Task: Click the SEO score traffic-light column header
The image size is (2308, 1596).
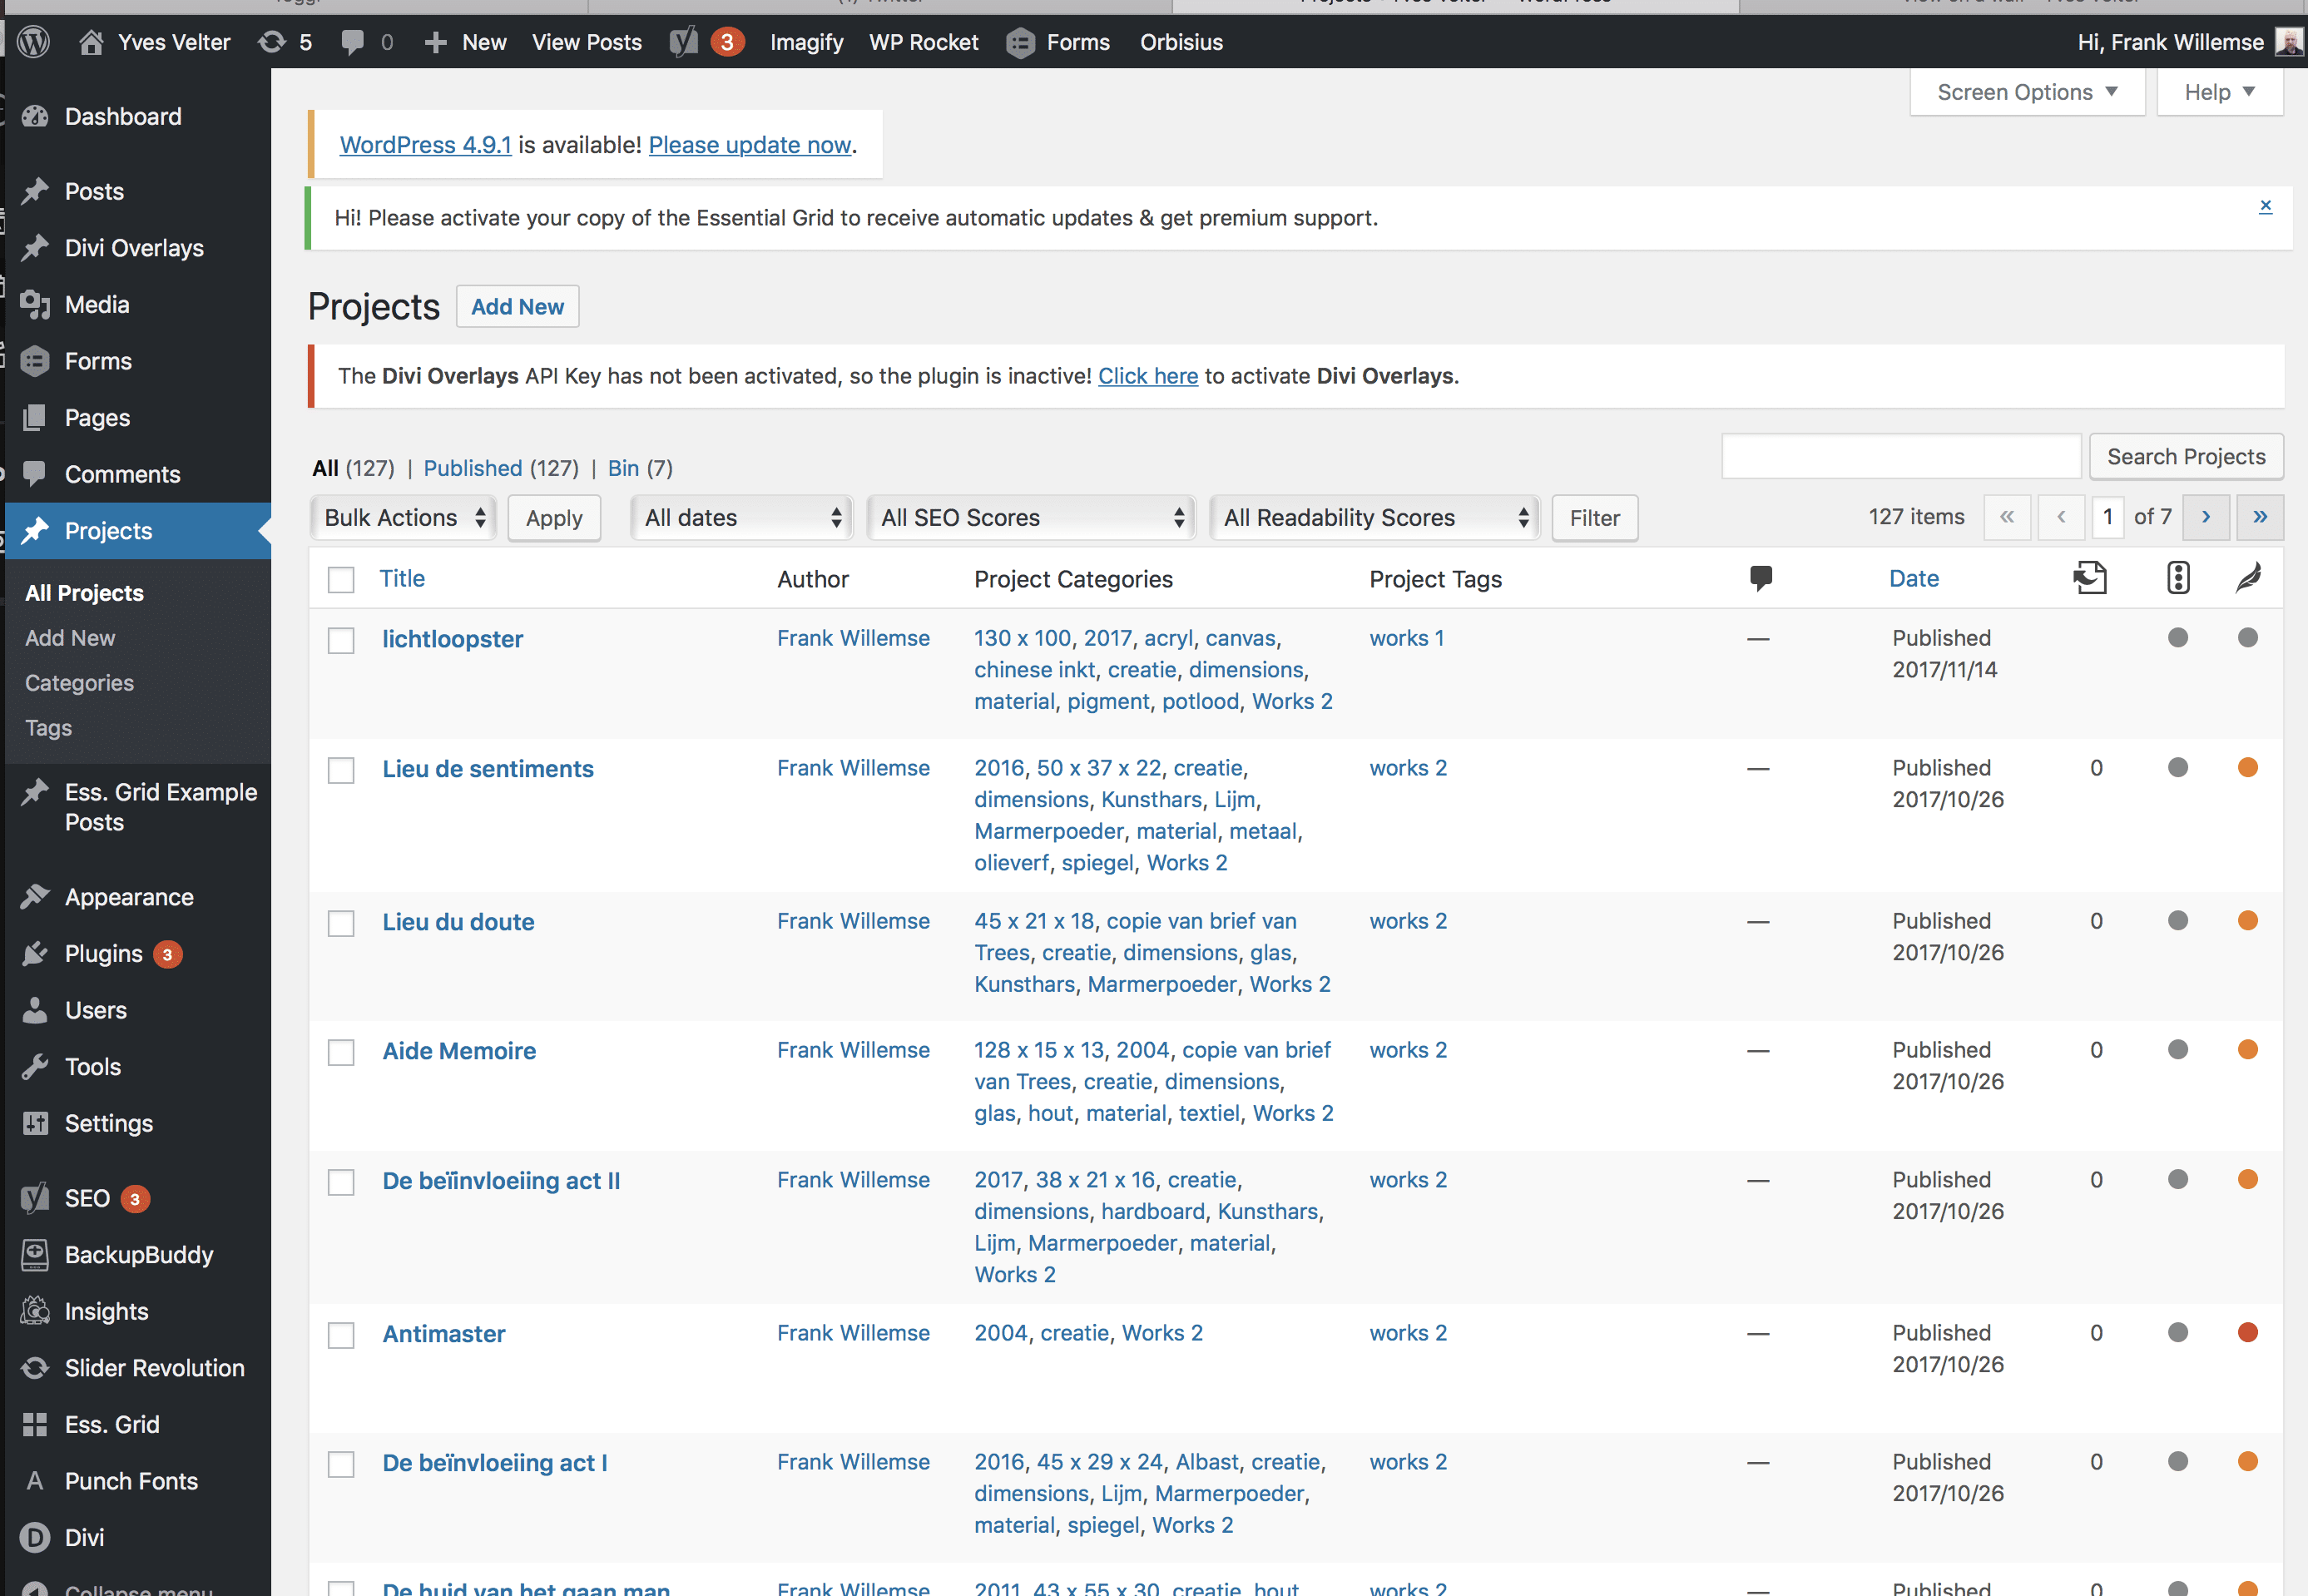Action: 2178,578
